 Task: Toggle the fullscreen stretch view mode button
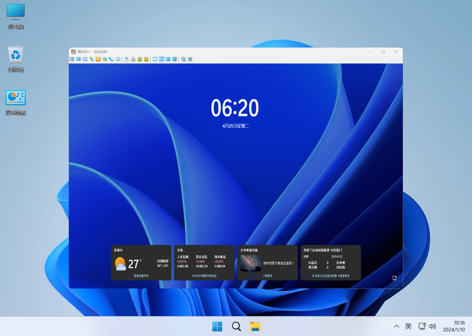(x=168, y=59)
